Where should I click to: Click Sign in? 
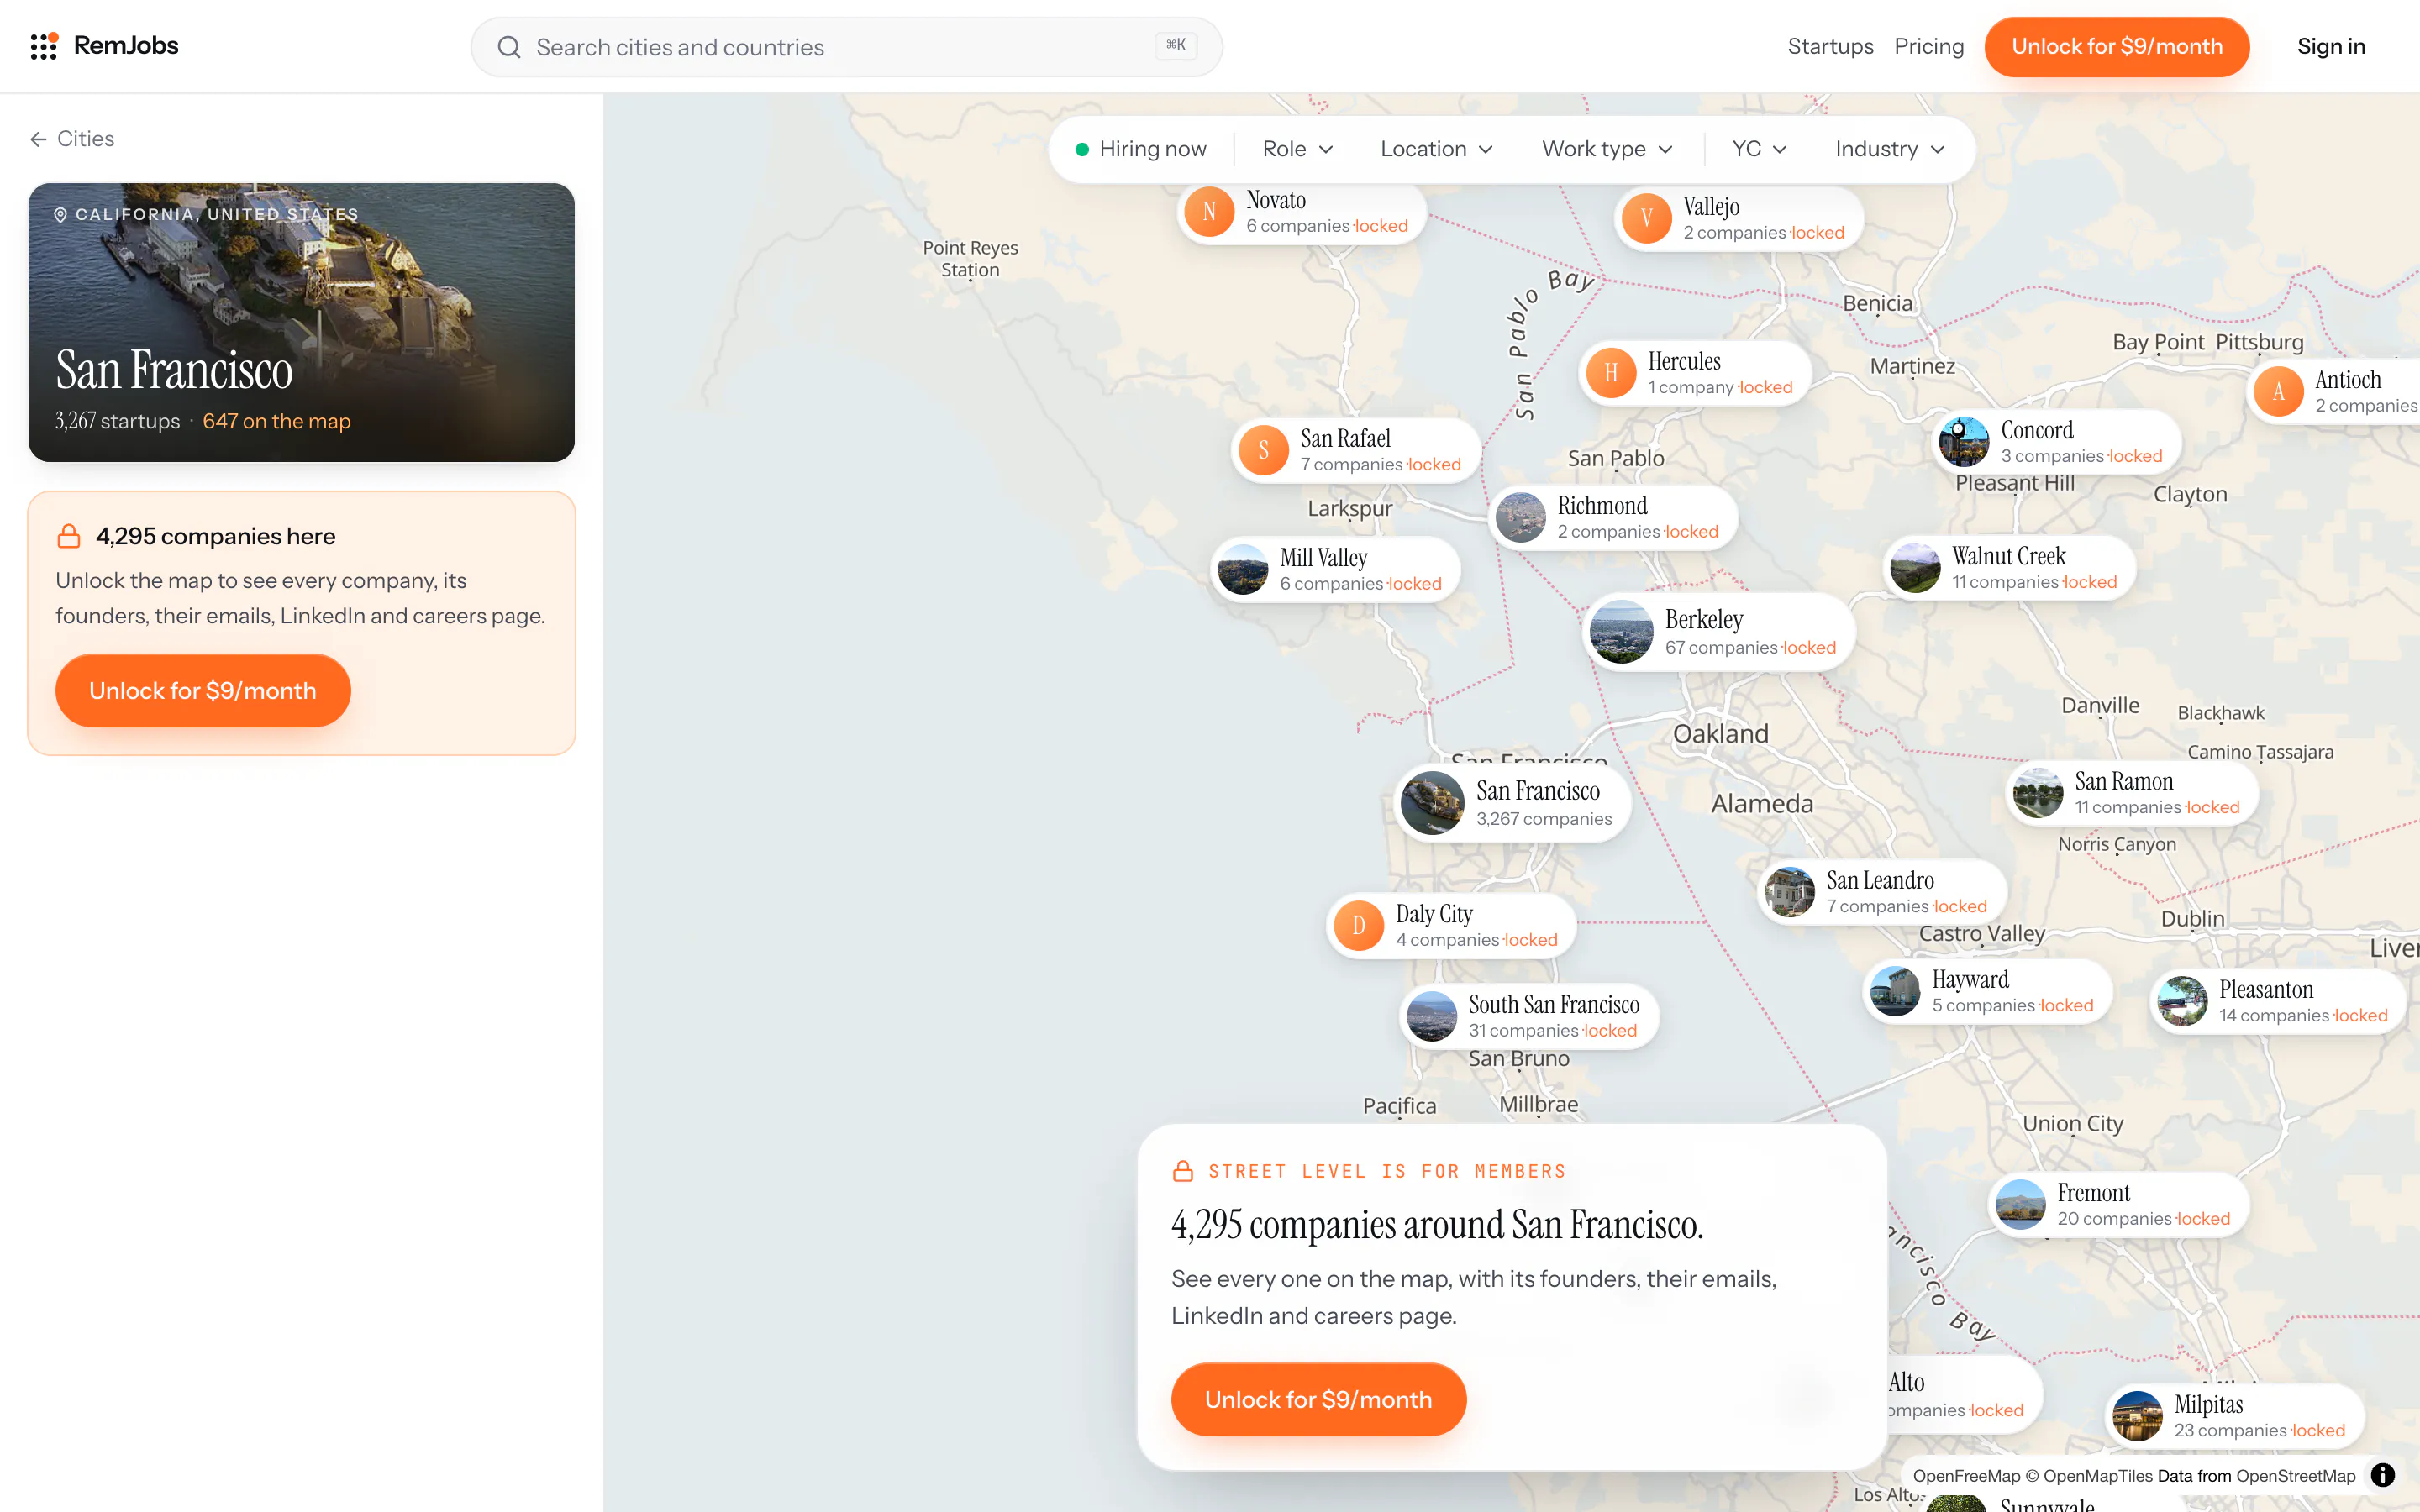pyautogui.click(x=2331, y=47)
